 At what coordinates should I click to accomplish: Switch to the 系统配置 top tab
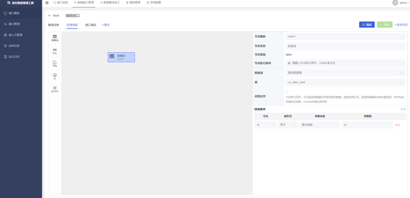(x=153, y=3)
